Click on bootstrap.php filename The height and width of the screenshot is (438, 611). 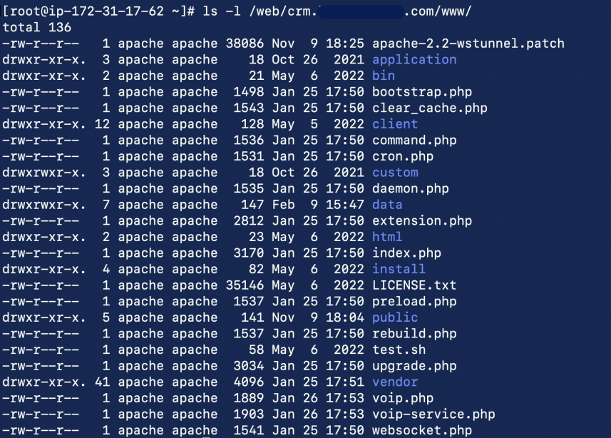click(422, 92)
